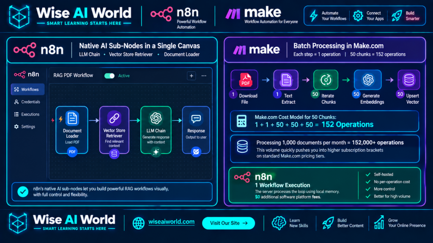The height and width of the screenshot is (243, 433).
Task: Click the gear Connect Your Apps icon
Action: coord(358,16)
